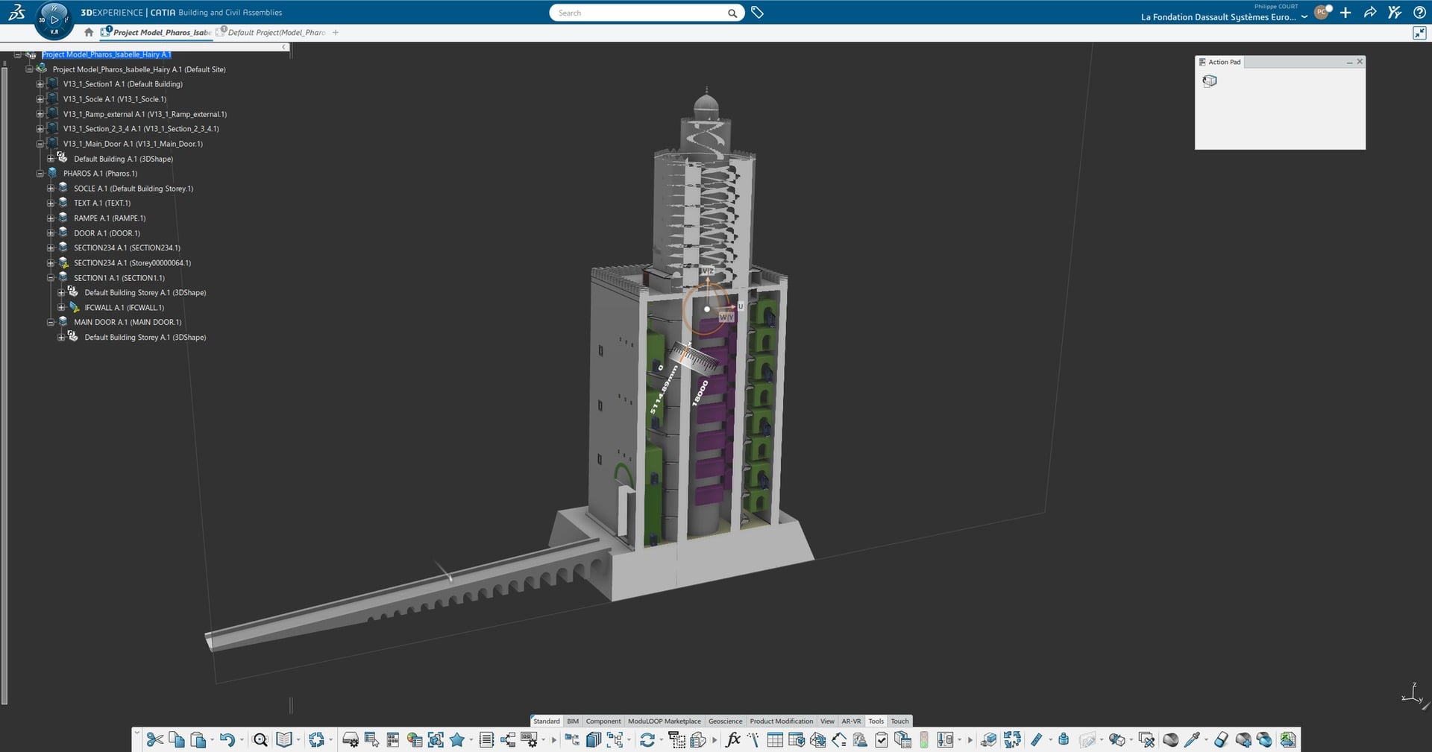Switch to the BIM toolbar tab
This screenshot has width=1432, height=752.
pyautogui.click(x=573, y=721)
